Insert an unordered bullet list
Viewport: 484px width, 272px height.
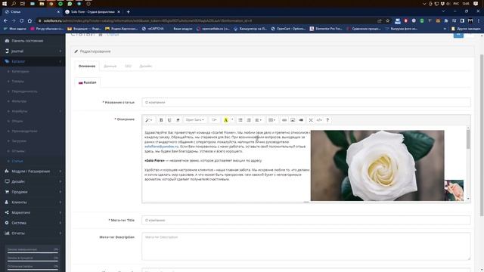(240, 120)
